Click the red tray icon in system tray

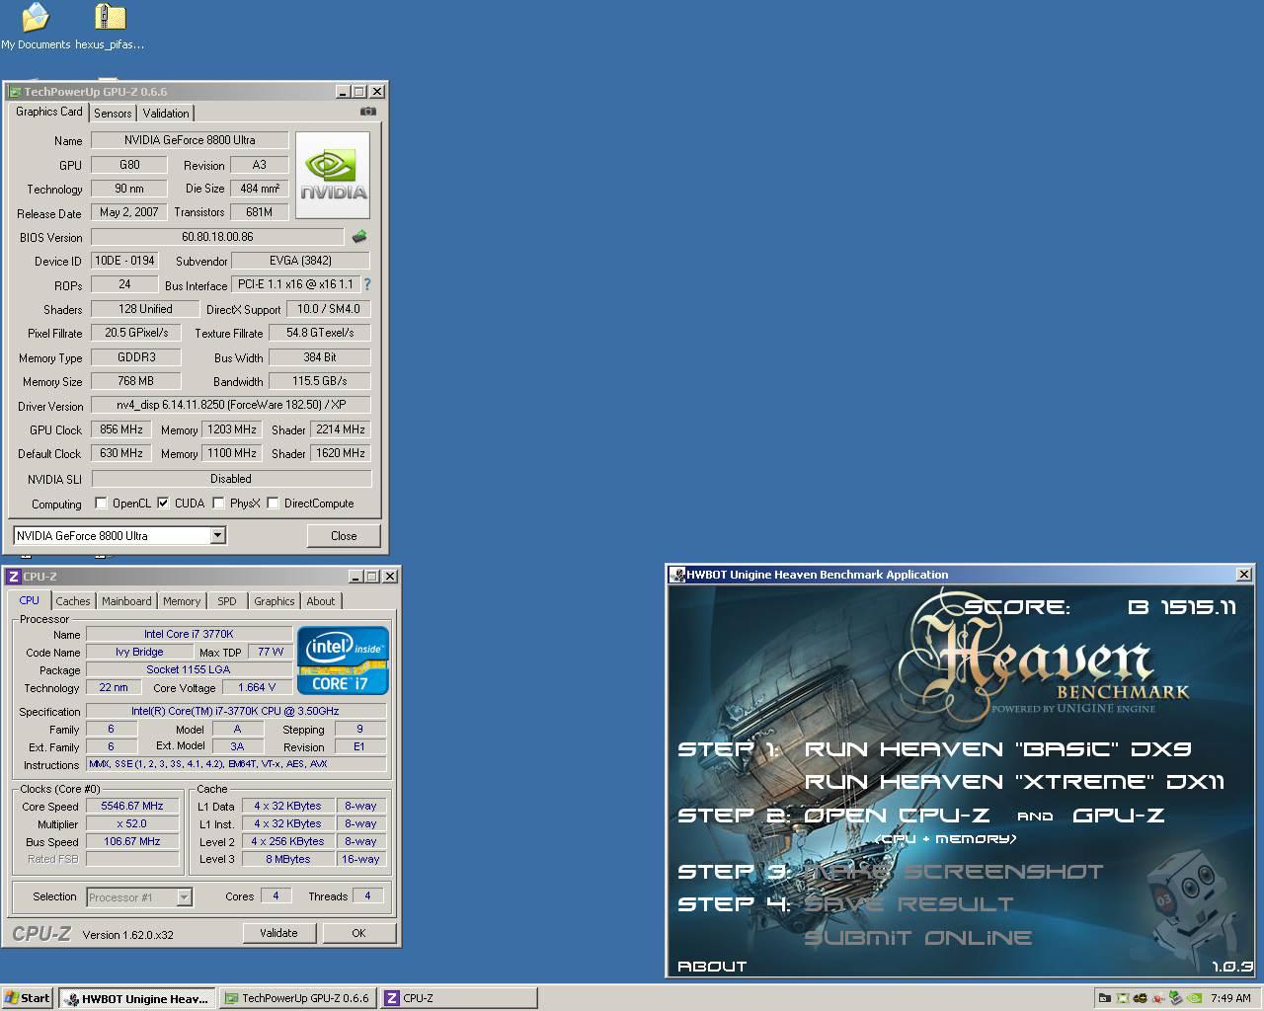pos(1157,998)
